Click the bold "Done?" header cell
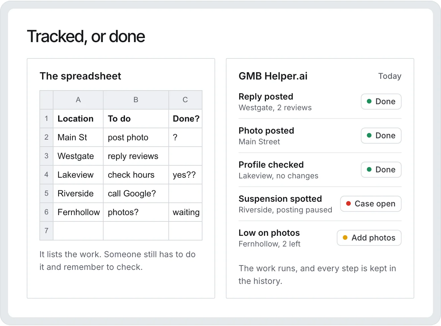This screenshot has width=441, height=326. (185, 119)
